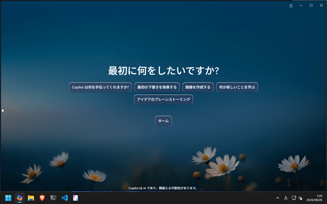Choose the "画像を作成する" chip
The image size is (327, 204).
[x=198, y=87]
